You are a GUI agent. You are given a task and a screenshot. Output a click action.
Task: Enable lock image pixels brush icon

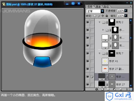[x=99, y=16]
